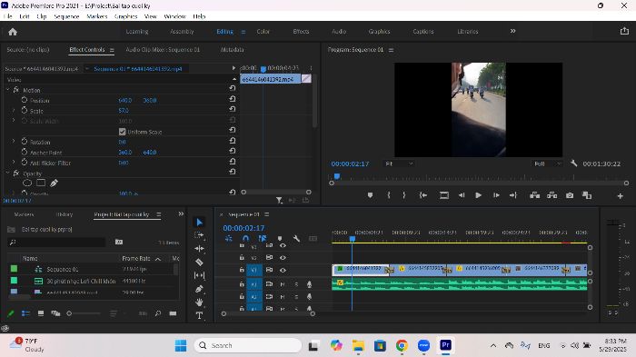Open Fit zoom level dropdown

click(399, 164)
